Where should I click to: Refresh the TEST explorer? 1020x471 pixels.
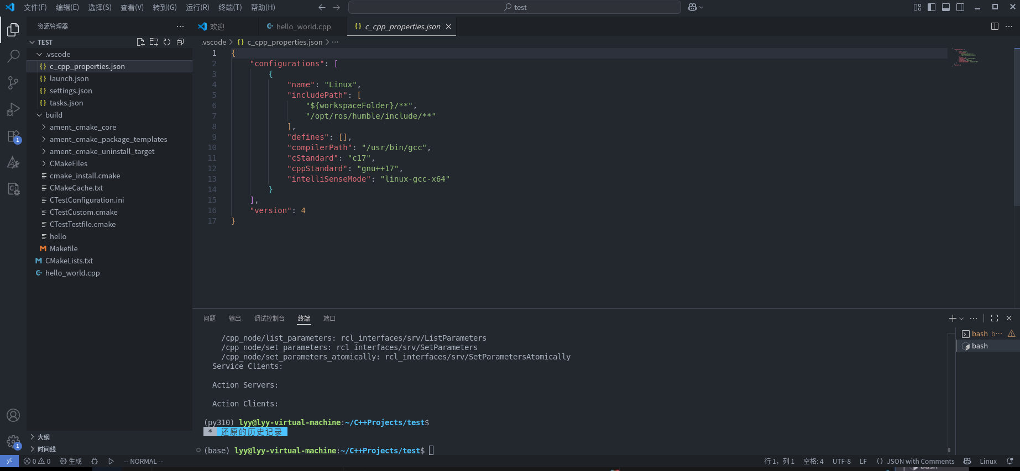(x=167, y=42)
